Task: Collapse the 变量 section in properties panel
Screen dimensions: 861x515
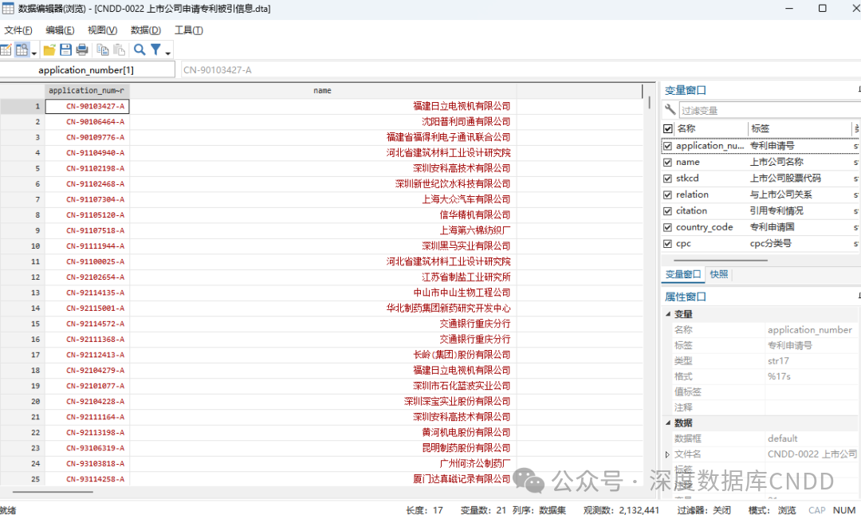Action: 668,314
